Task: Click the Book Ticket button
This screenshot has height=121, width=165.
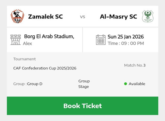Action: click(x=82, y=106)
